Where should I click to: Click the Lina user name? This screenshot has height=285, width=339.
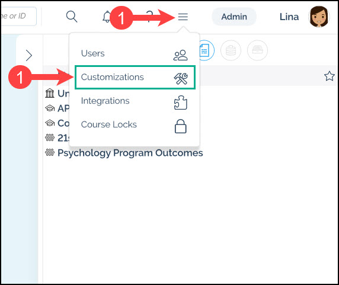pyautogui.click(x=289, y=17)
